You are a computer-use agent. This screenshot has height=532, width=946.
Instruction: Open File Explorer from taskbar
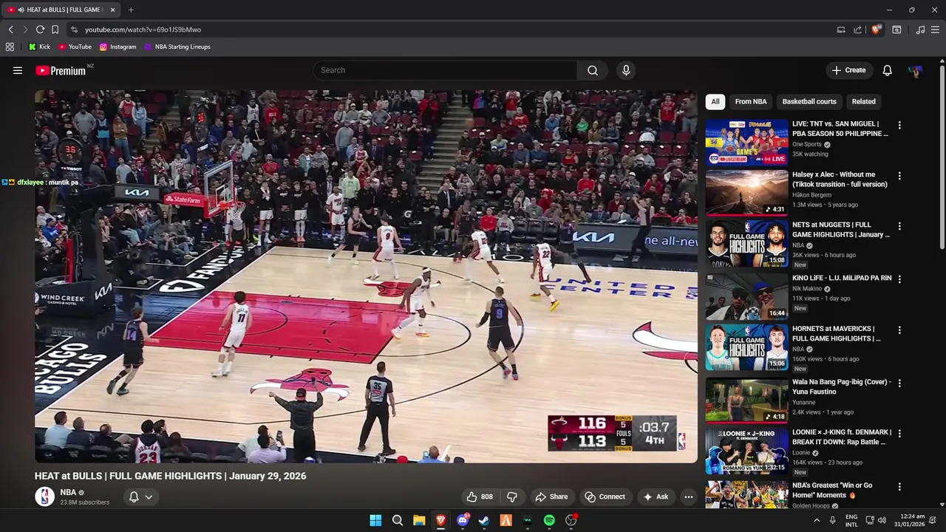(x=419, y=520)
